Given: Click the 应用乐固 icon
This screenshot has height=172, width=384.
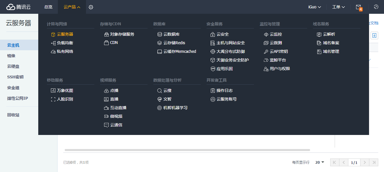Looking at the screenshot, I should coord(213,69).
